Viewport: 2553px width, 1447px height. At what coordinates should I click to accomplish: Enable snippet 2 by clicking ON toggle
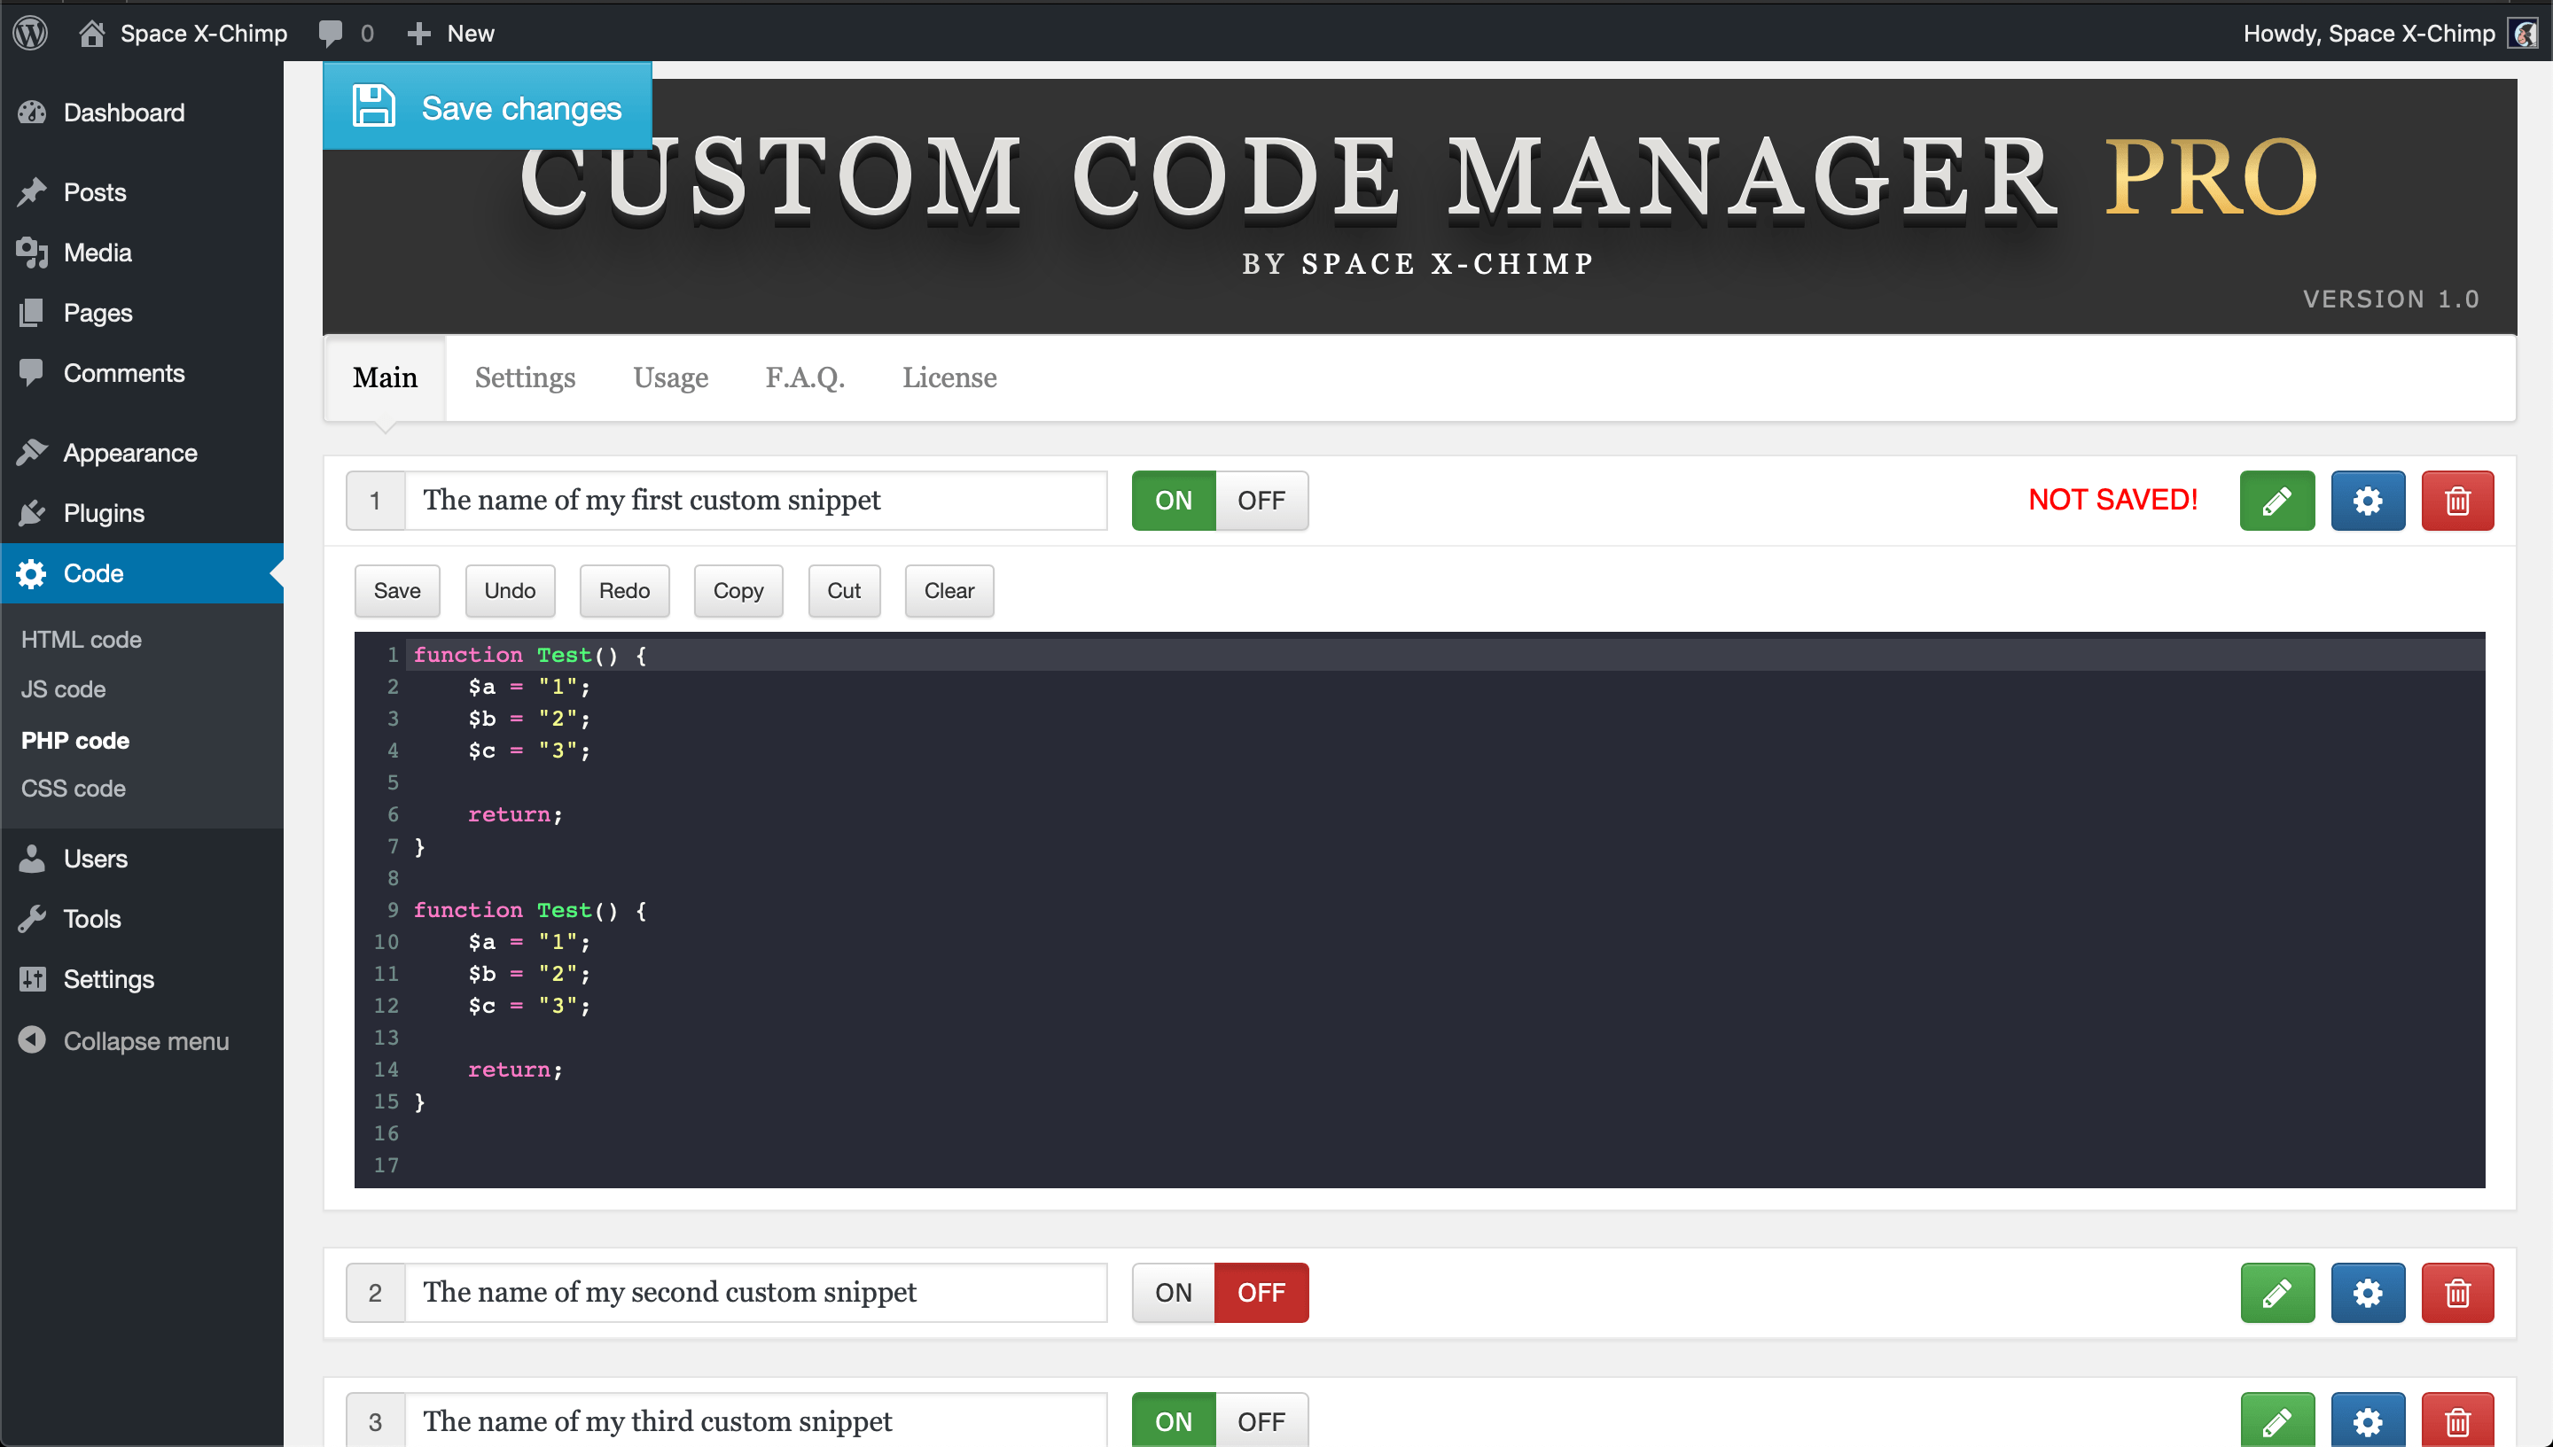1173,1295
